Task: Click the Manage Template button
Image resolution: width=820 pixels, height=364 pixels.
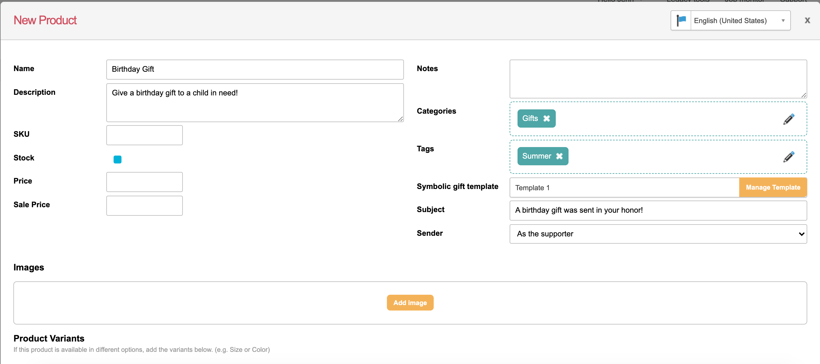Action: [x=773, y=187]
